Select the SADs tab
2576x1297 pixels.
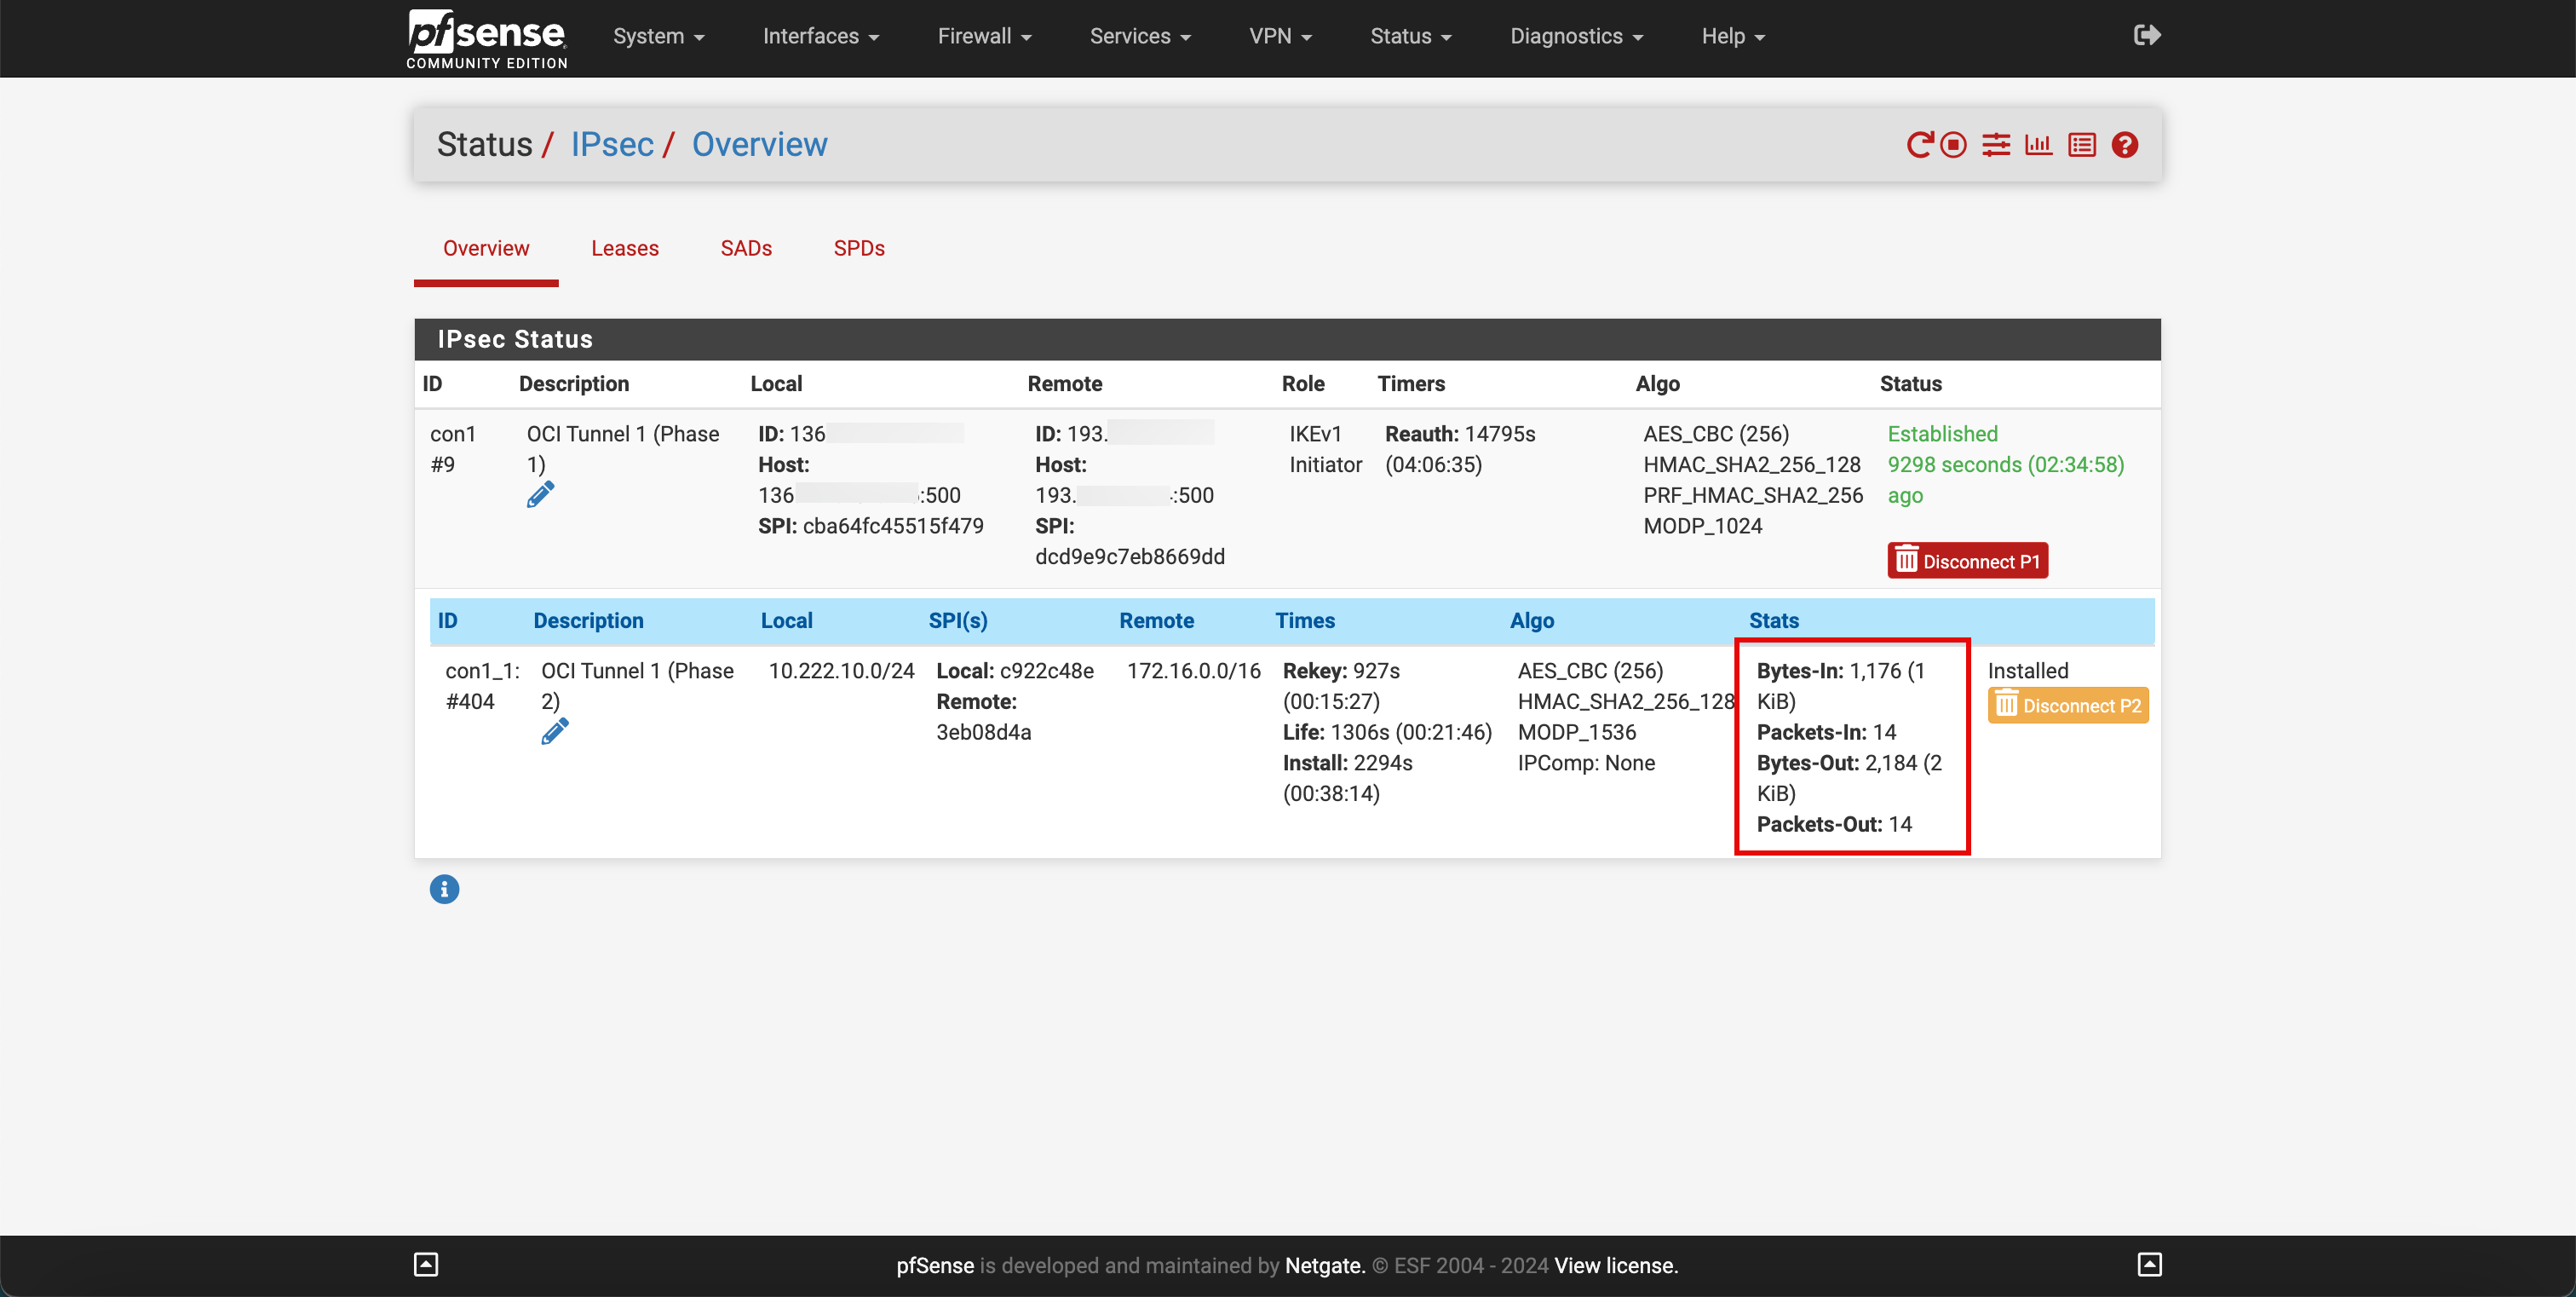coord(745,248)
